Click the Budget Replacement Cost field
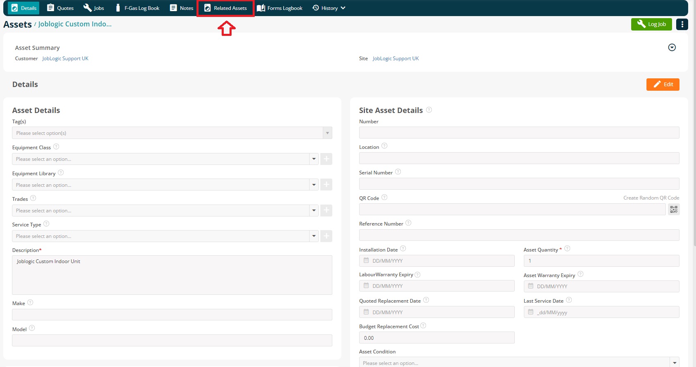The height and width of the screenshot is (367, 696). [437, 338]
